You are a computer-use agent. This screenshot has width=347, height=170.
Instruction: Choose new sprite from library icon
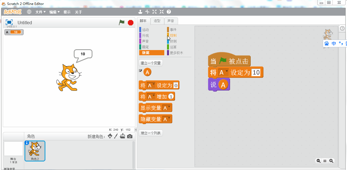click(110, 136)
